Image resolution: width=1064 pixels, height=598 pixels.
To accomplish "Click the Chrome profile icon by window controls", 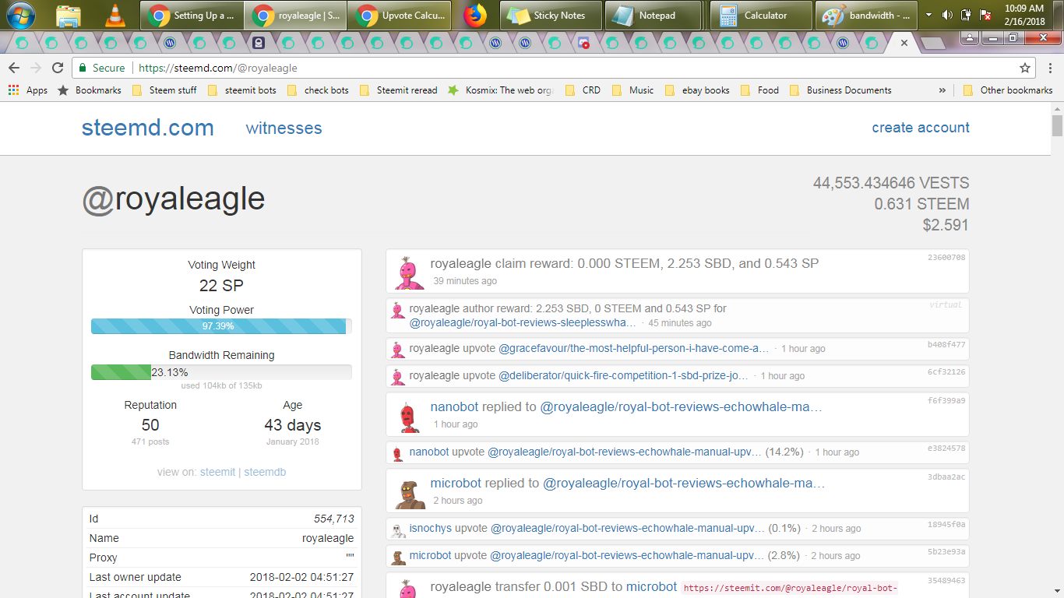I will [970, 37].
